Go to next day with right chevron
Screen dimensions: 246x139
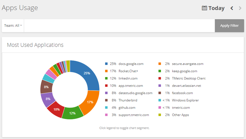coord(240,8)
